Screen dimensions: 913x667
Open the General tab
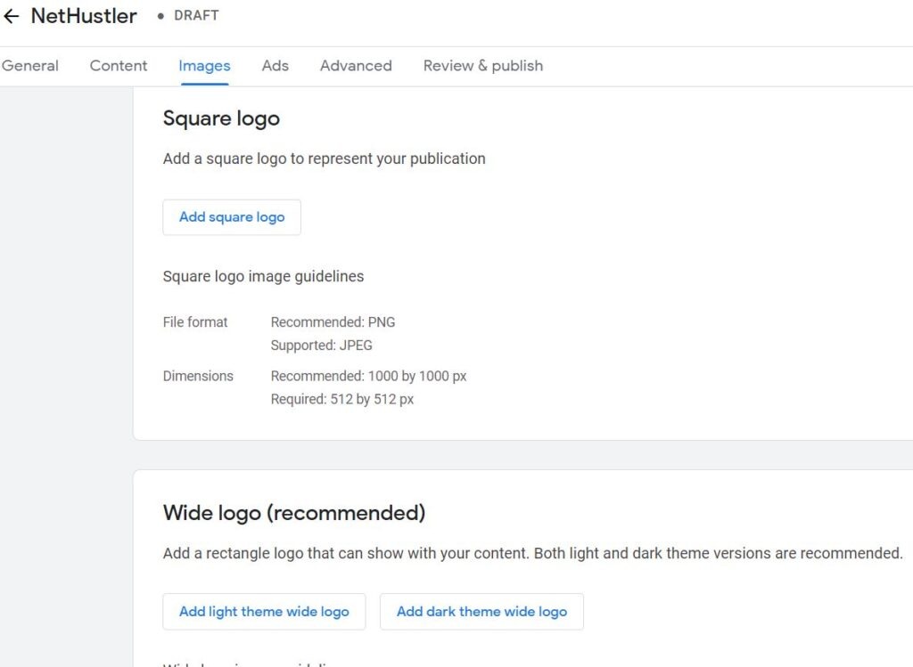[30, 66]
